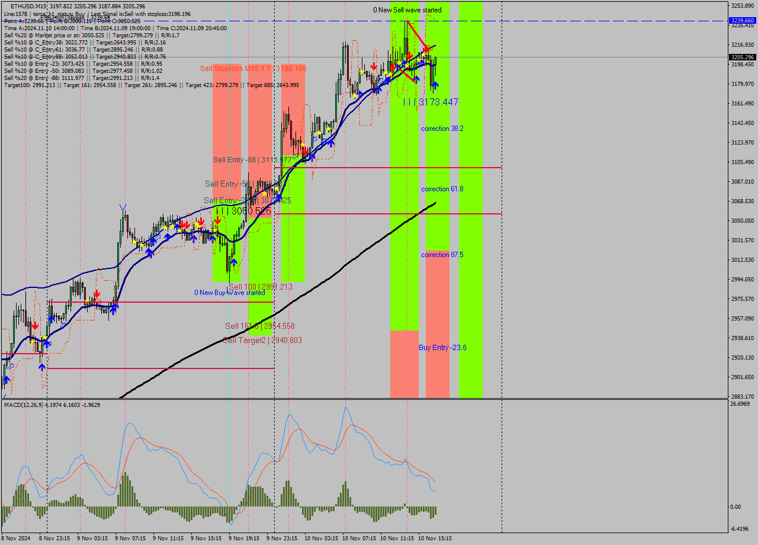This screenshot has height=545, width=758.
Task: Click the 3087.010 price axis value
Action: click(x=743, y=182)
